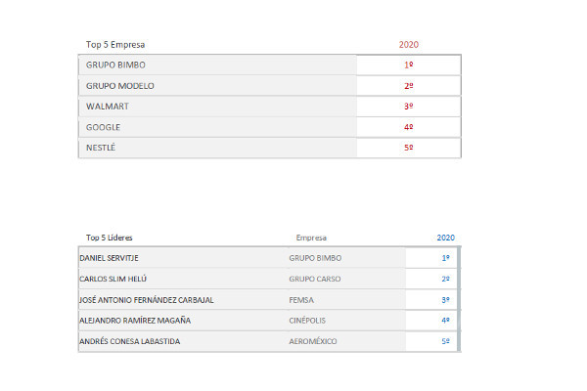Click the red 2020 column header
This screenshot has width=587, height=391.
click(x=408, y=45)
